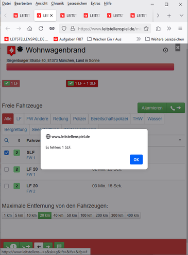Open Wachen Ein / Aus bookmark folder
188x255 pixels.
point(104,39)
